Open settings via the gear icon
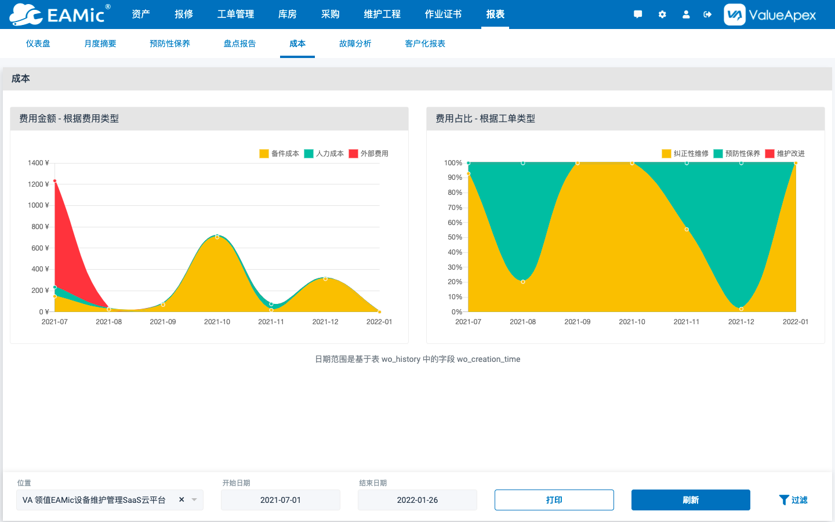This screenshot has width=835, height=522. pos(662,14)
